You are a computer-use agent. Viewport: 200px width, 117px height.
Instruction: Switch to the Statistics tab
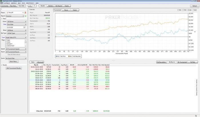(x=51, y=5)
